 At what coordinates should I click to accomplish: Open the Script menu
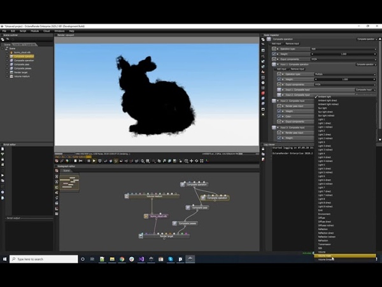point(22,31)
